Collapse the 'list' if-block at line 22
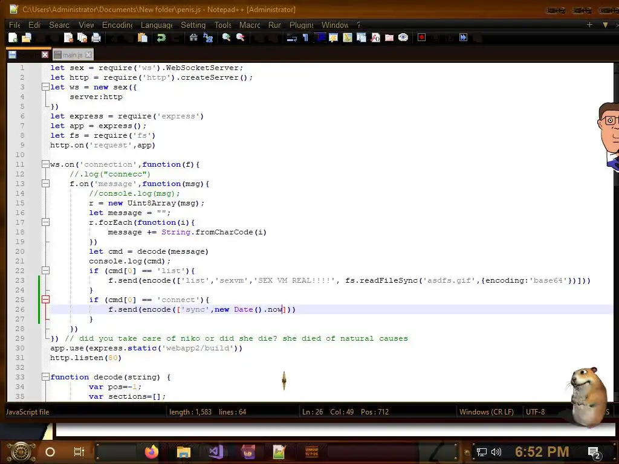This screenshot has width=619, height=464. 45,271
